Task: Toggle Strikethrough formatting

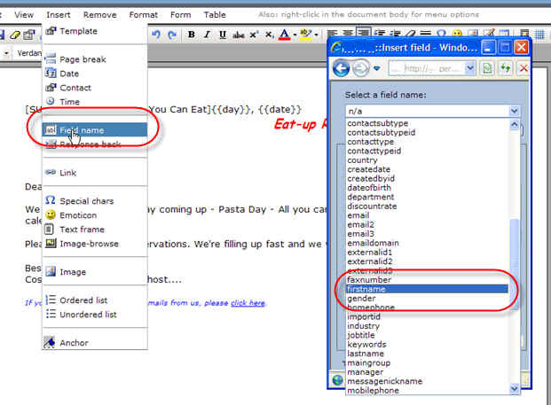Action: coord(239,35)
